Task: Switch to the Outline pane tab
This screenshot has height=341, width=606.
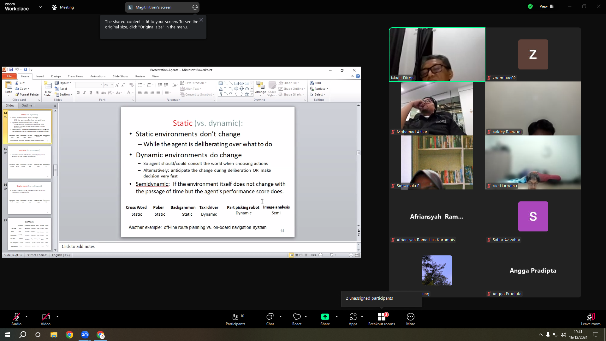Action: point(27,106)
